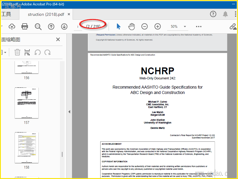Image resolution: width=238 pixels, height=179 pixels.
Task: Switch to the 工具 tab
Action: (x=6, y=14)
